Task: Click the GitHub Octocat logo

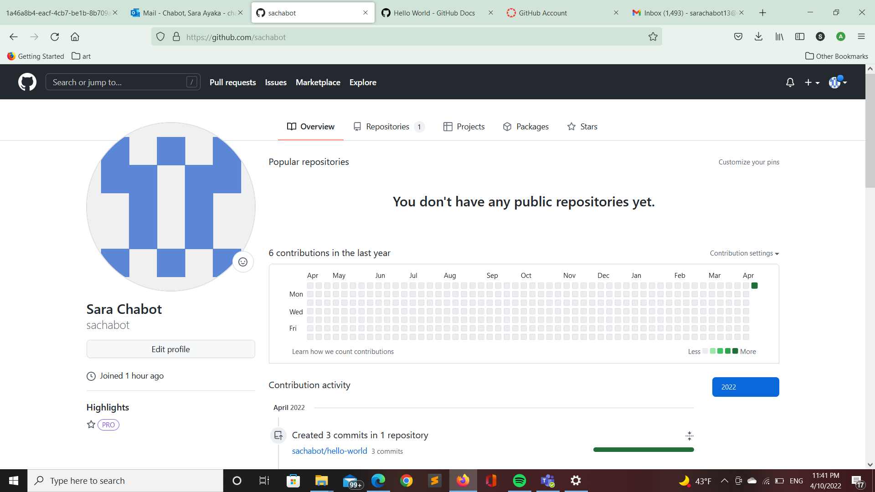Action: click(x=27, y=82)
